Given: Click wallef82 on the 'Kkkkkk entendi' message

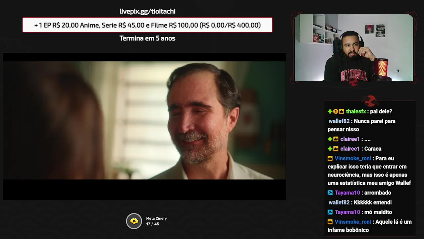Looking at the screenshot, I should point(339,202).
